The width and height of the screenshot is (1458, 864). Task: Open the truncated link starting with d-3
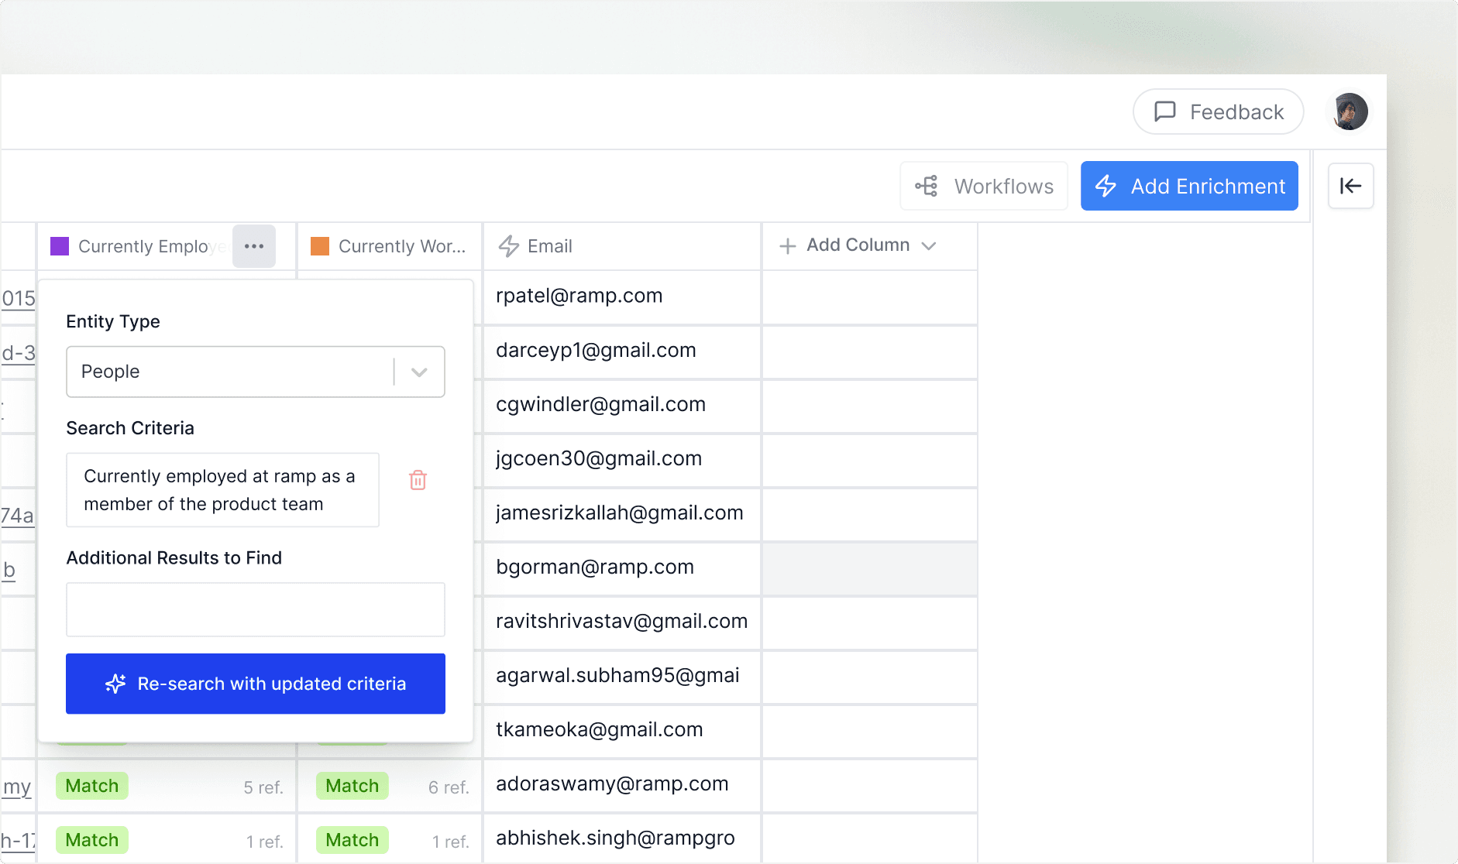[x=19, y=353]
